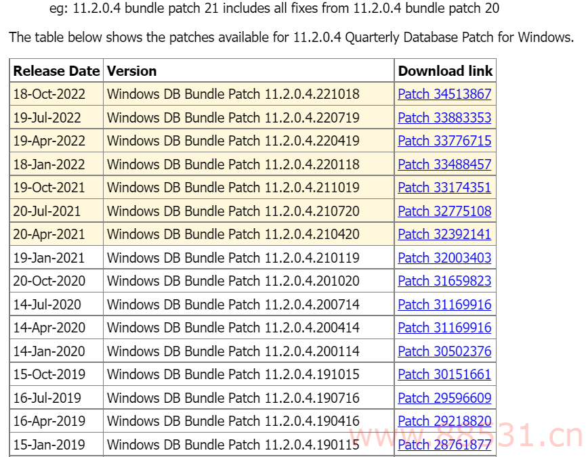Click the Bundle Patch 11.2.0.4.200714 cell
Screen dimensions: 588x457
tap(249, 305)
